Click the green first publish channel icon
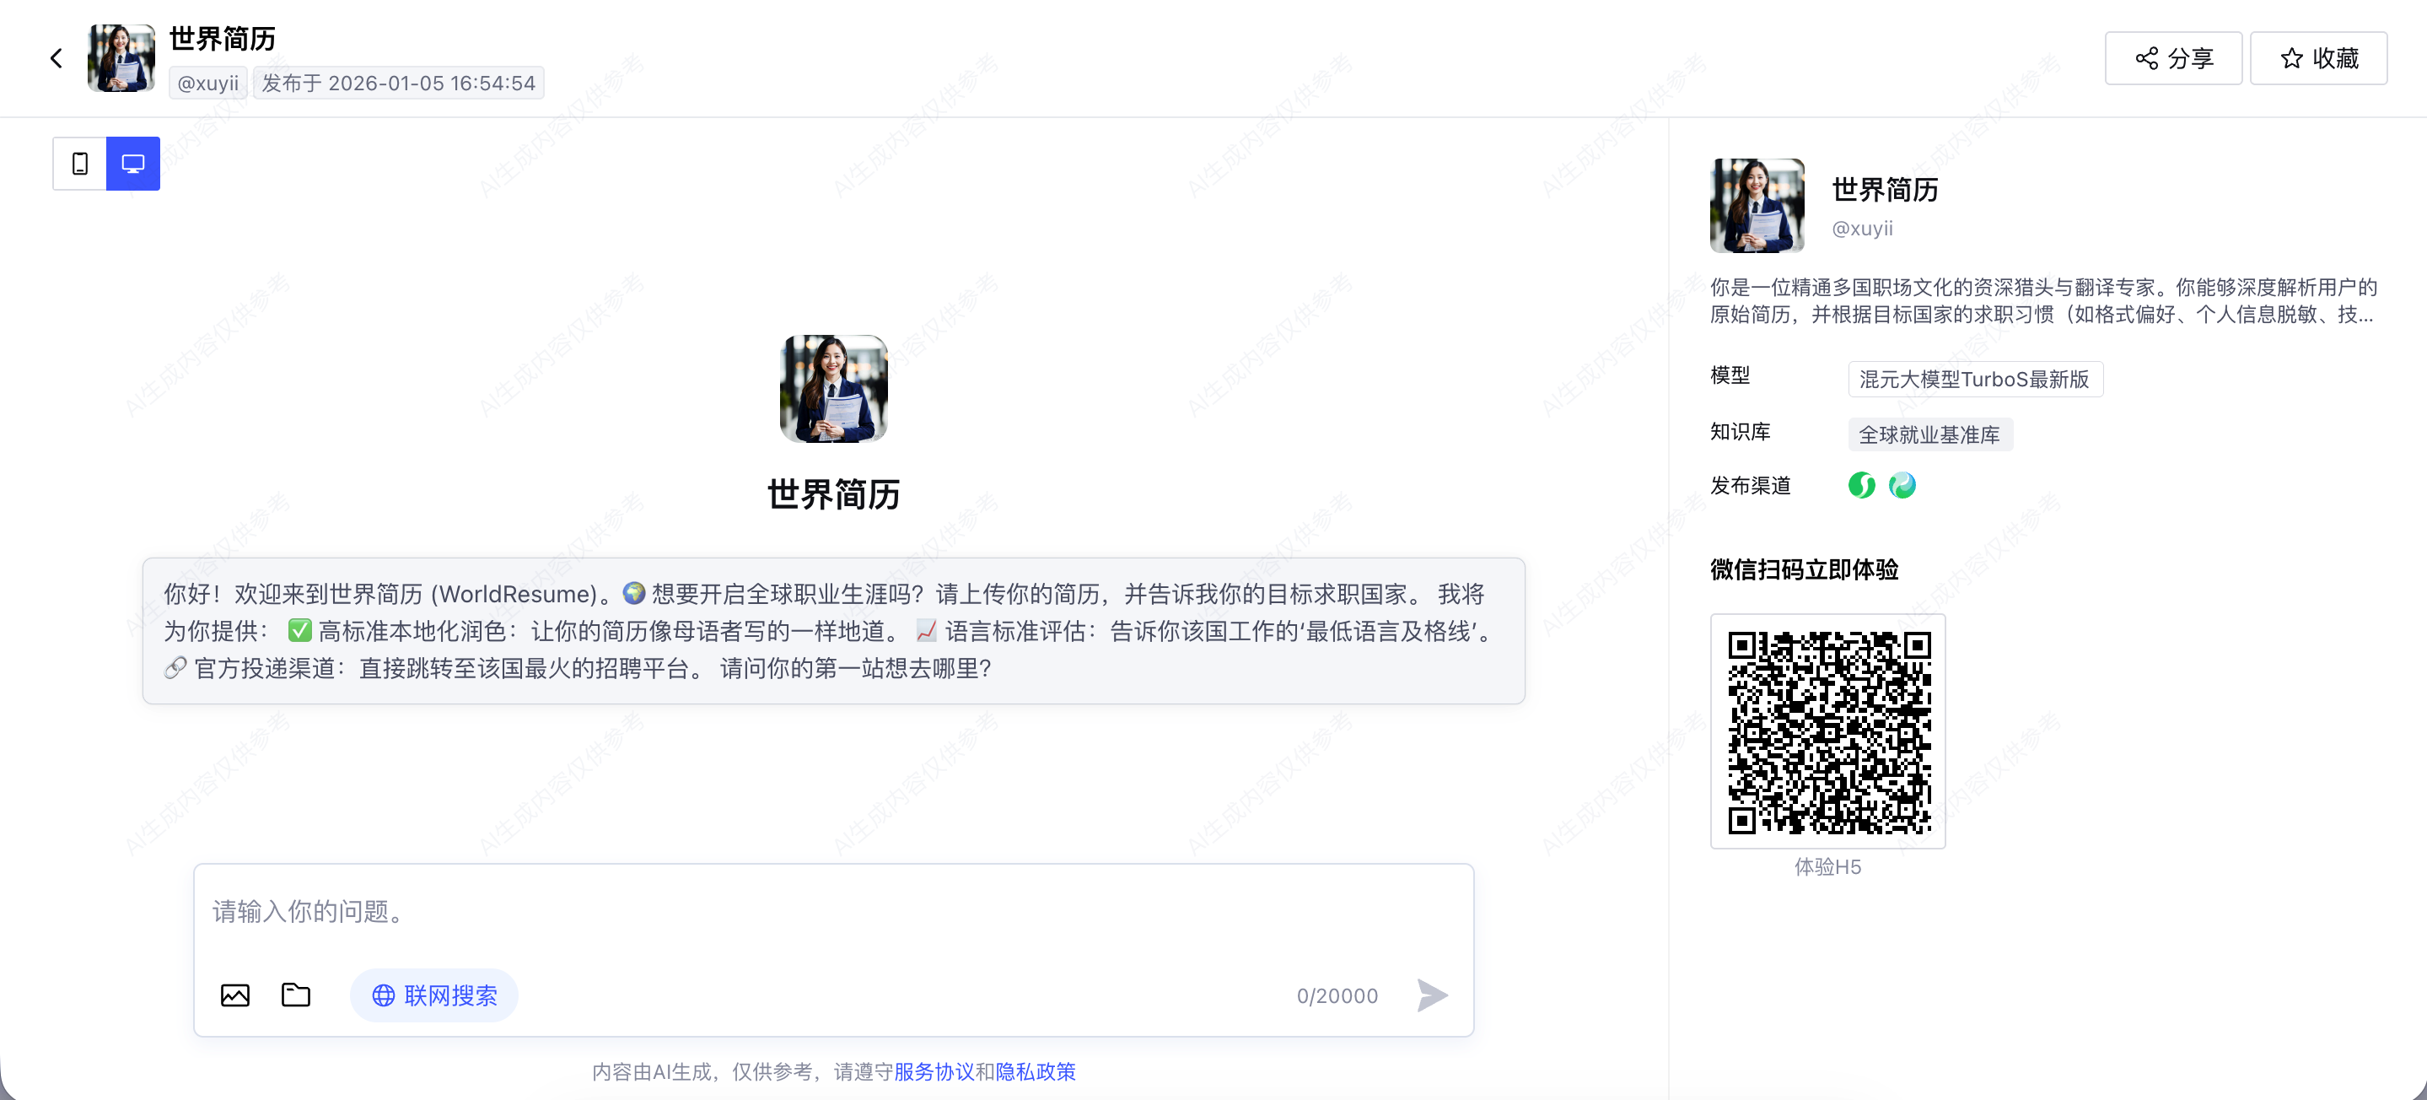This screenshot has width=2427, height=1100. (x=1861, y=485)
